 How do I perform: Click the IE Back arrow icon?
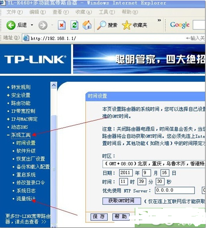11,25
